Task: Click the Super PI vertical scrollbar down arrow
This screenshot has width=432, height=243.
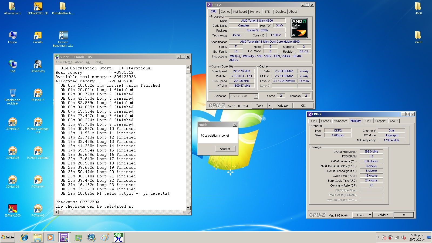Action: pyautogui.click(x=188, y=208)
